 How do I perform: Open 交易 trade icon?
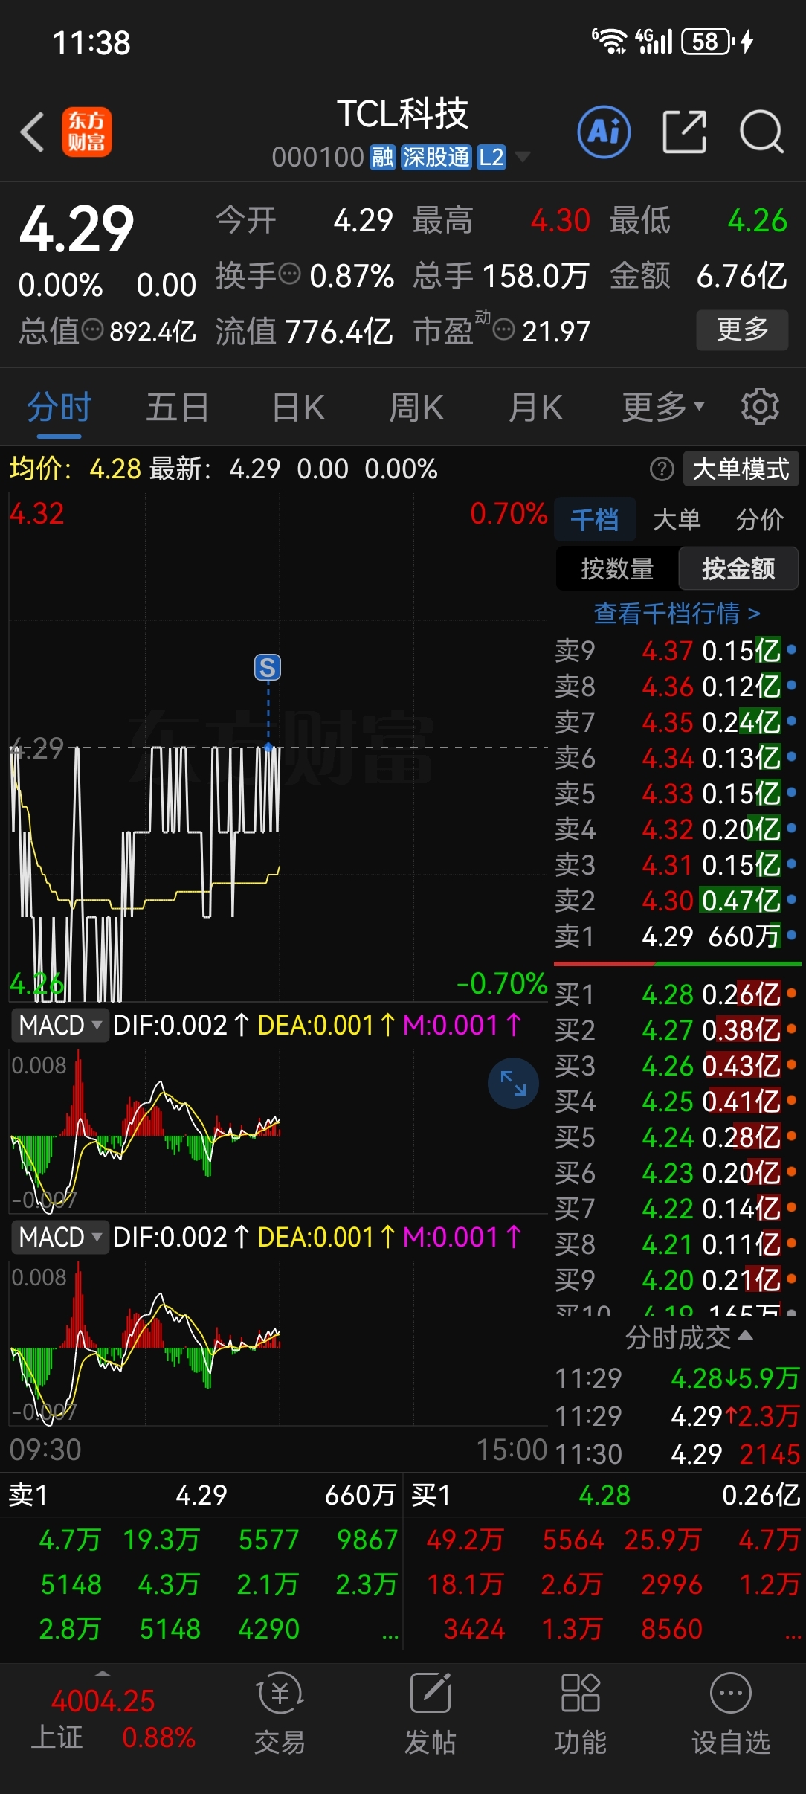click(280, 1714)
